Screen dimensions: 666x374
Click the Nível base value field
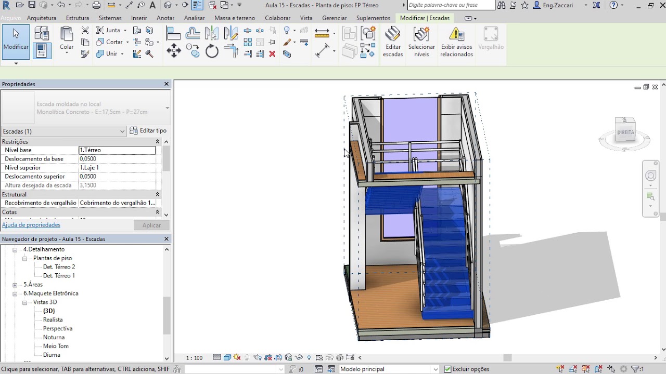117,150
